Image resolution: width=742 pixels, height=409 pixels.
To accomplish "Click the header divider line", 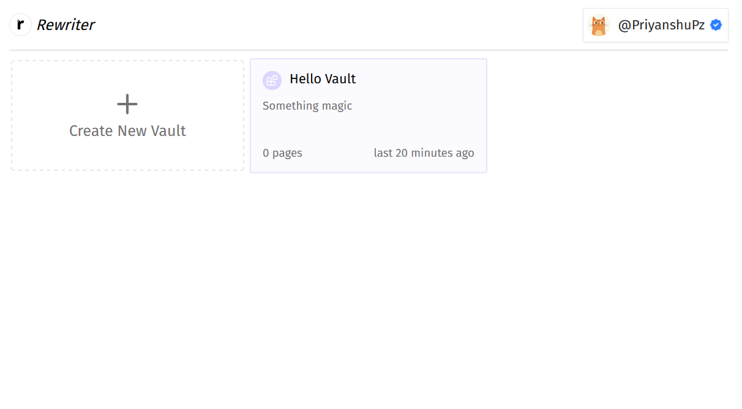I will pos(367,50).
